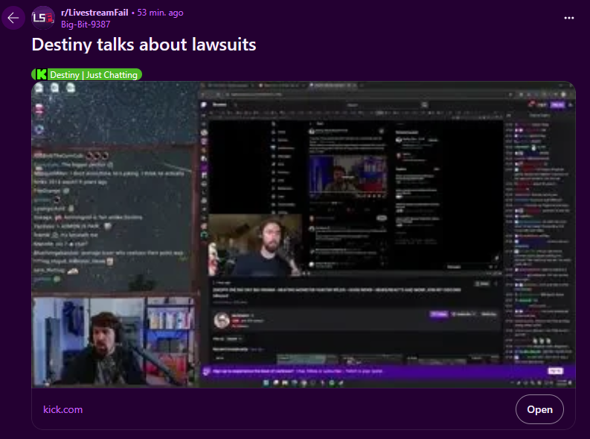Open user profile Big-Bit-9387
590x439 pixels.
[86, 25]
